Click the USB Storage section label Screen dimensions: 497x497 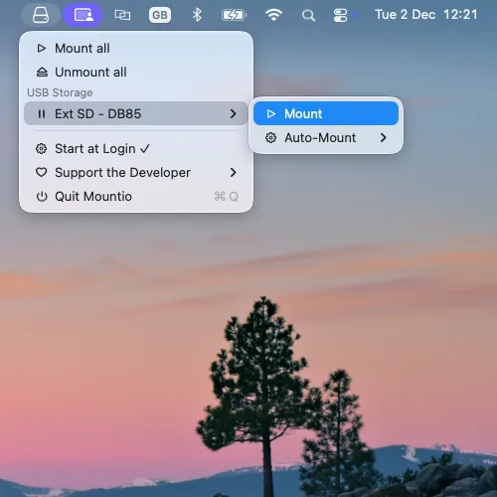(x=60, y=92)
